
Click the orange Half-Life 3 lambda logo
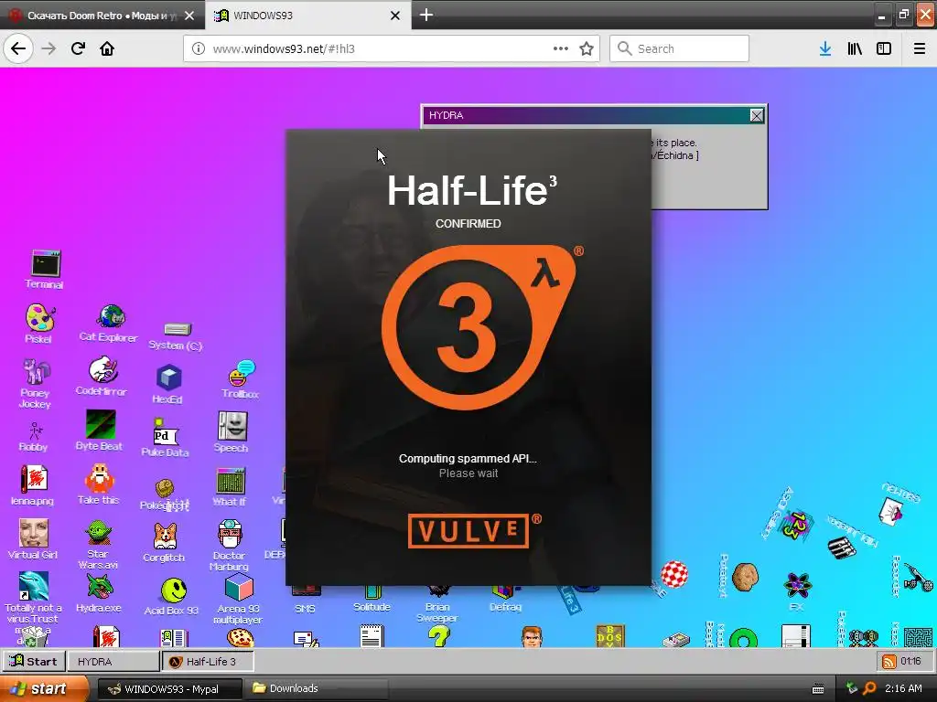pyautogui.click(x=478, y=327)
